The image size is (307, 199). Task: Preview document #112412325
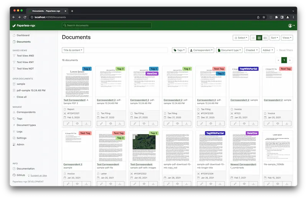click(x=211, y=124)
